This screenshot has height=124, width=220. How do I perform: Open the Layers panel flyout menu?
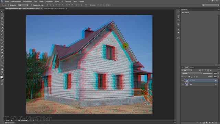pyautogui.click(x=219, y=68)
